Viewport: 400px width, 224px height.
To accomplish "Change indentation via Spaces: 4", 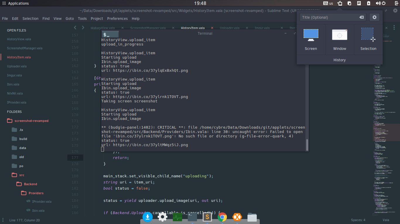I will (358, 220).
